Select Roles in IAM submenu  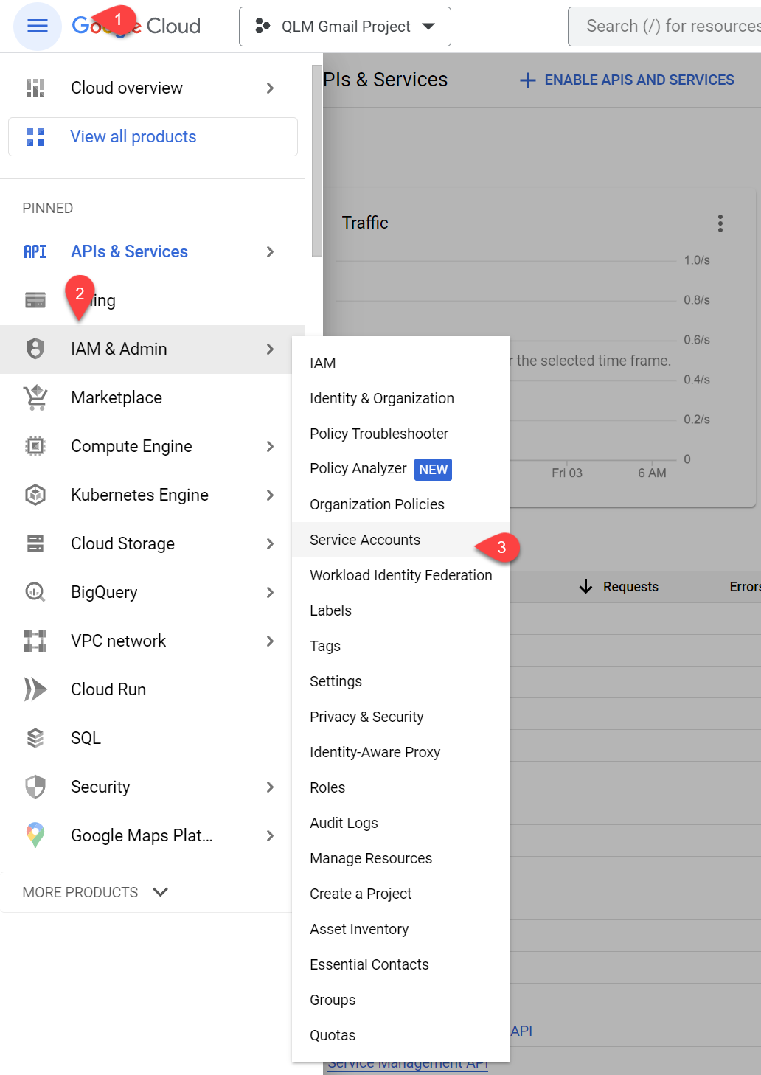(x=401, y=787)
